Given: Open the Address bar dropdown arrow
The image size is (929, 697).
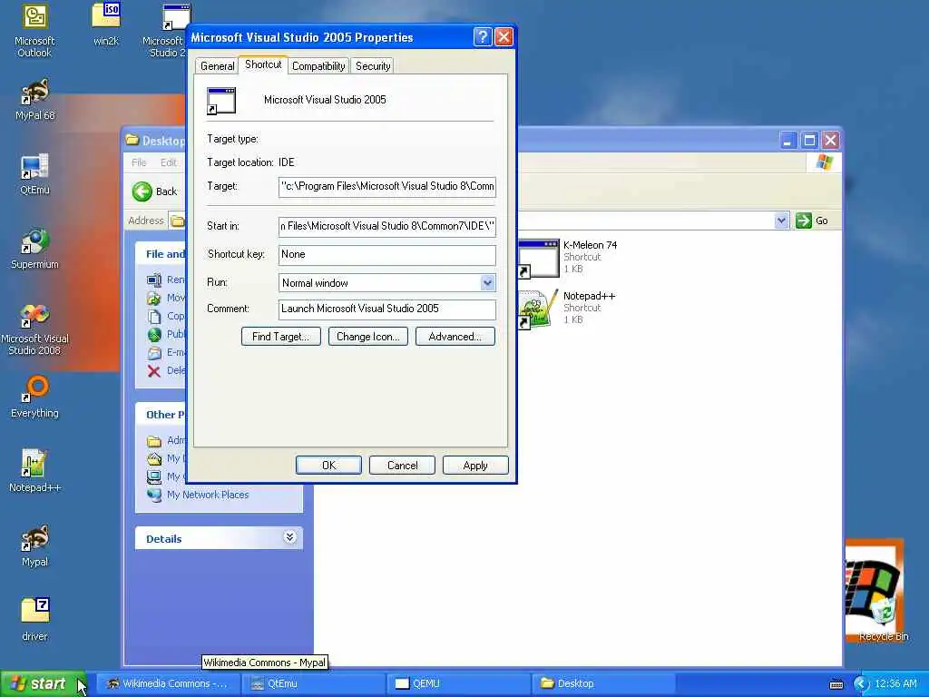Looking at the screenshot, I should (x=781, y=221).
